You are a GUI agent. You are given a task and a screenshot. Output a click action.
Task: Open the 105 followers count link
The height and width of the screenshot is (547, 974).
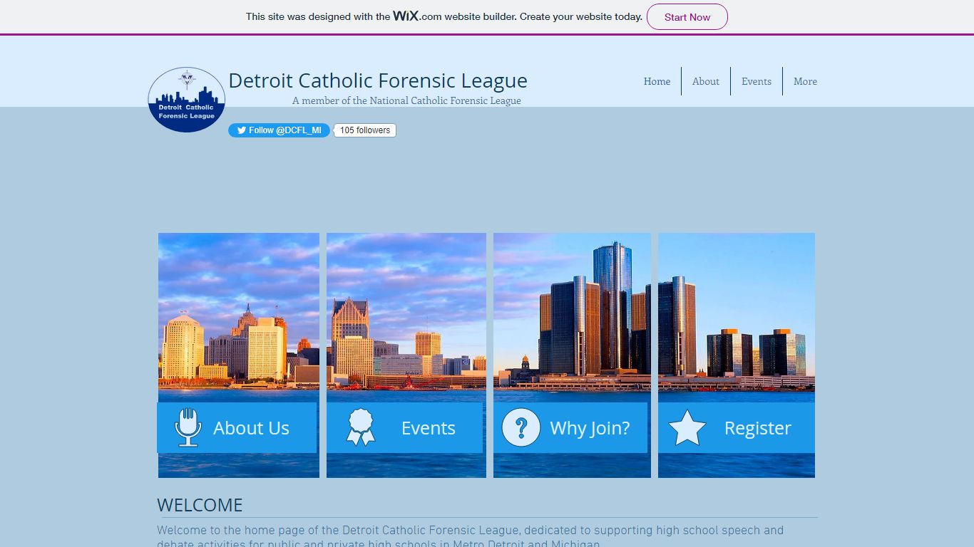pos(365,130)
